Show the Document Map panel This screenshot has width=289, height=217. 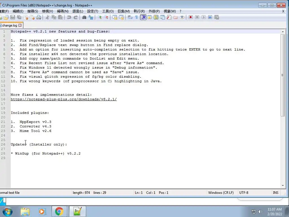[x=156, y=17]
